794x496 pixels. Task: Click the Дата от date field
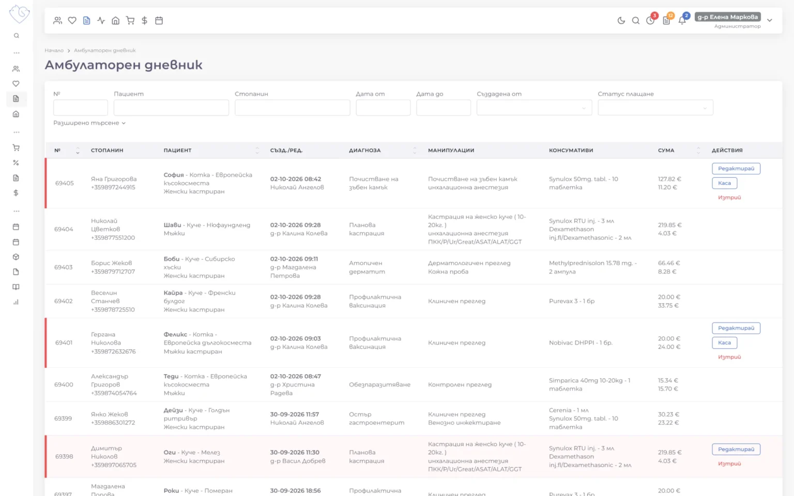click(383, 107)
